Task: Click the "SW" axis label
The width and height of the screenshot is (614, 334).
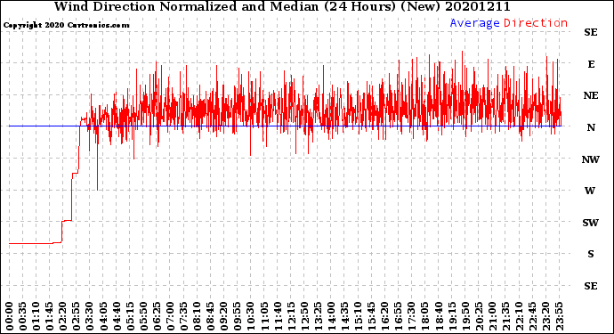Action: (591, 223)
